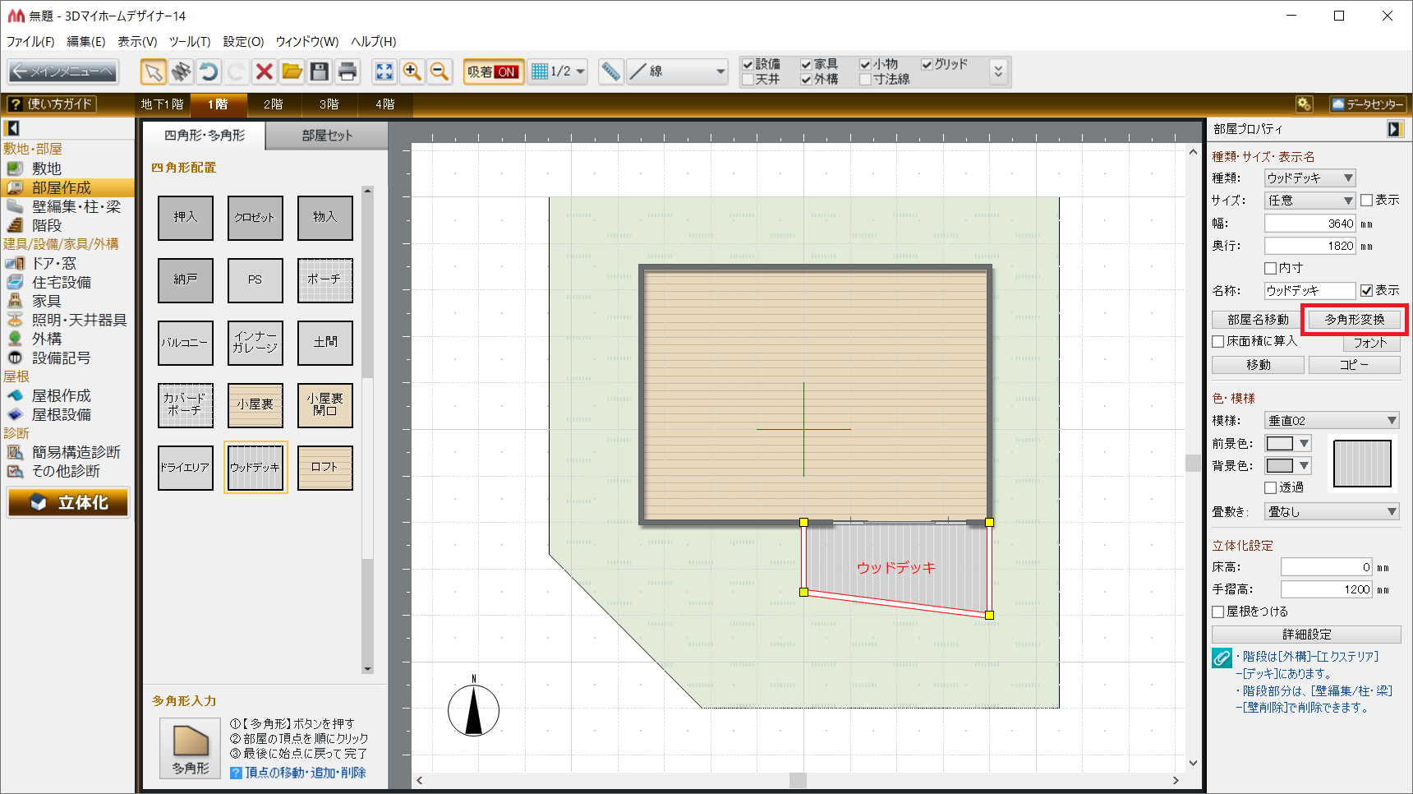Image resolution: width=1413 pixels, height=794 pixels.
Task: Click the red X delete icon
Action: 264,72
